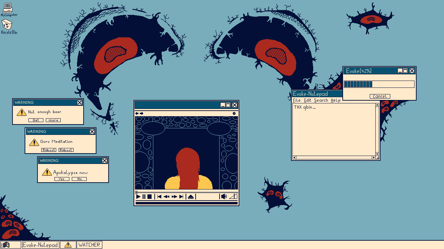This screenshot has height=249, width=444.
Task: Pause the video in the media player
Action: [144, 197]
